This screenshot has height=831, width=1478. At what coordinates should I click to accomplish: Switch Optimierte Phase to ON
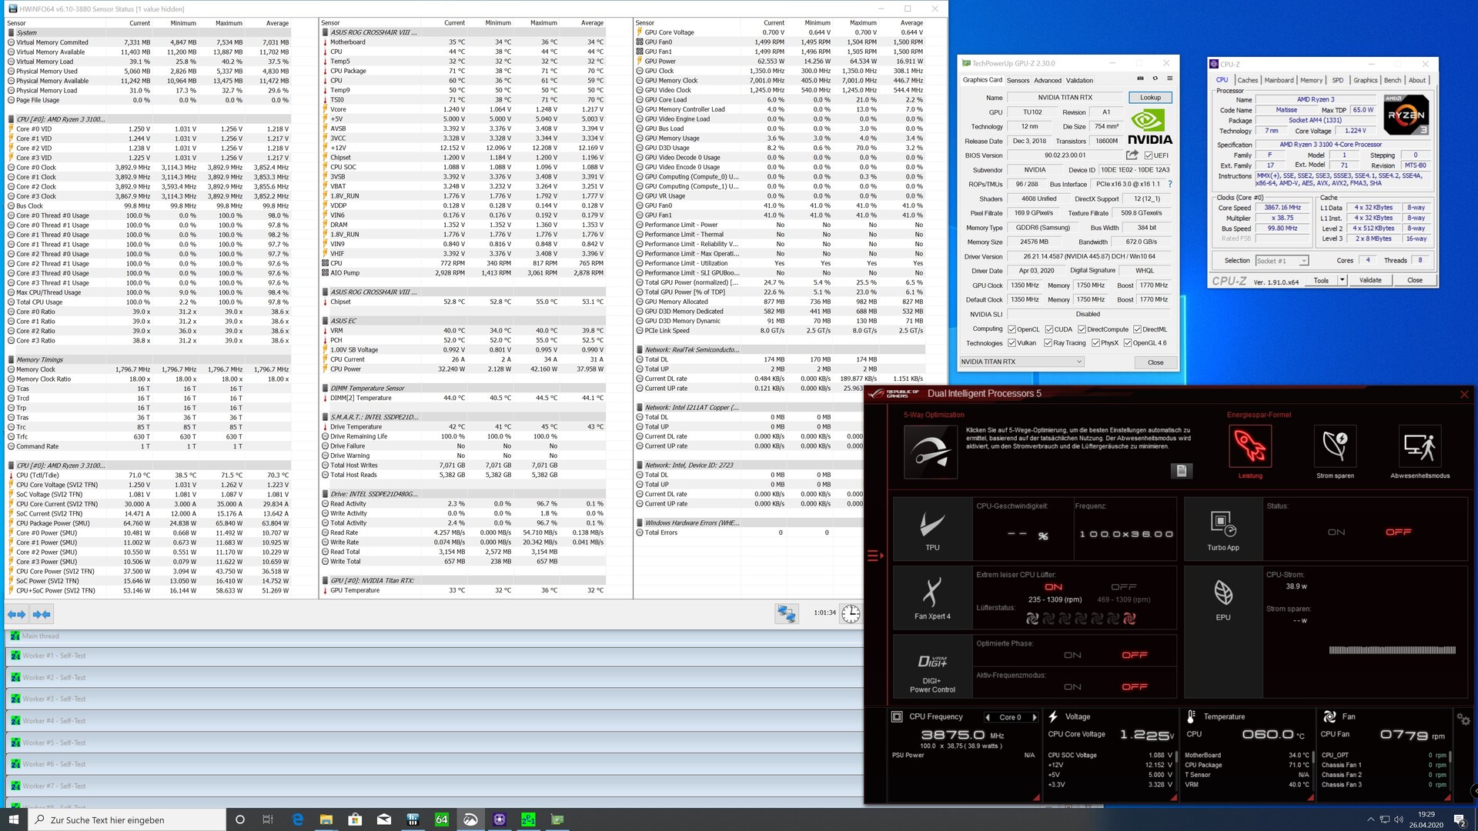tap(1072, 656)
